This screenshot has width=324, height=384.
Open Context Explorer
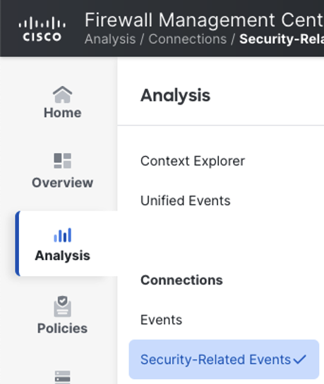point(193,161)
